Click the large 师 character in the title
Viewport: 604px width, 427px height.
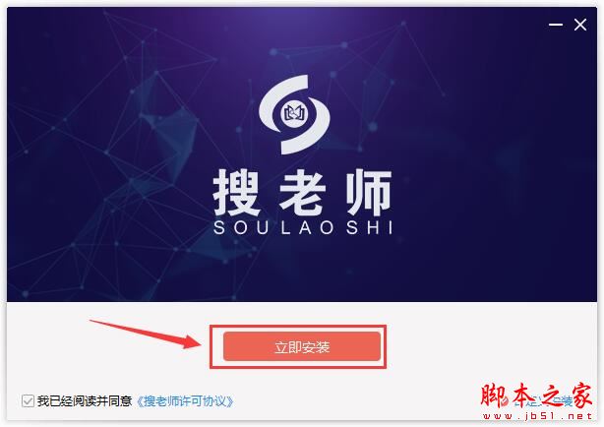(369, 192)
